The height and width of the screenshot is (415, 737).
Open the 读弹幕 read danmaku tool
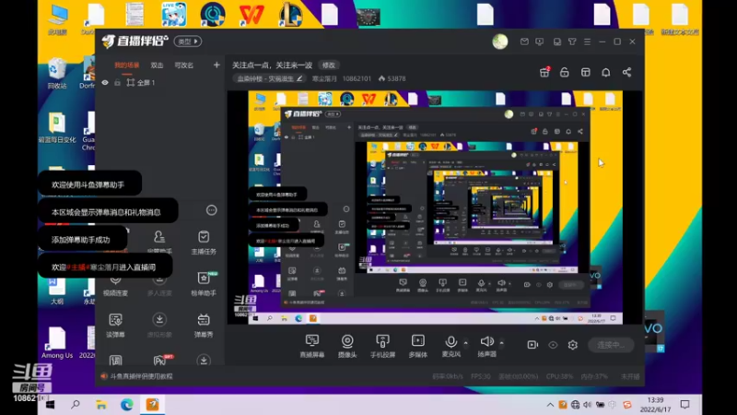click(x=115, y=326)
